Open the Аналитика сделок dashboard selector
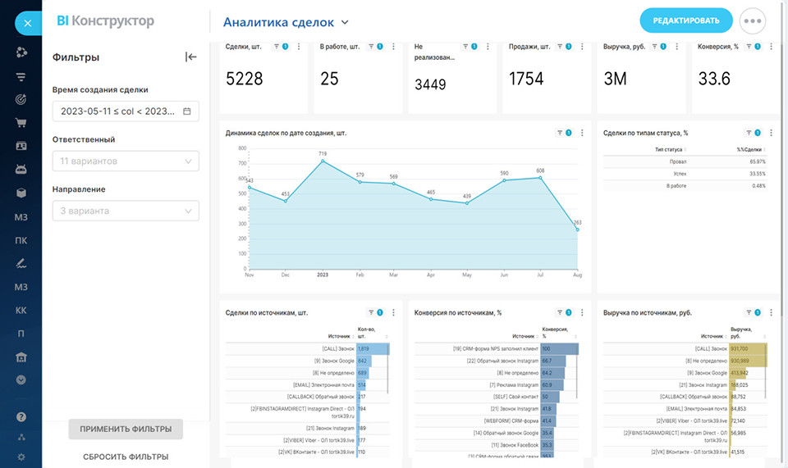Image resolution: width=788 pixels, height=468 pixels. click(286, 23)
